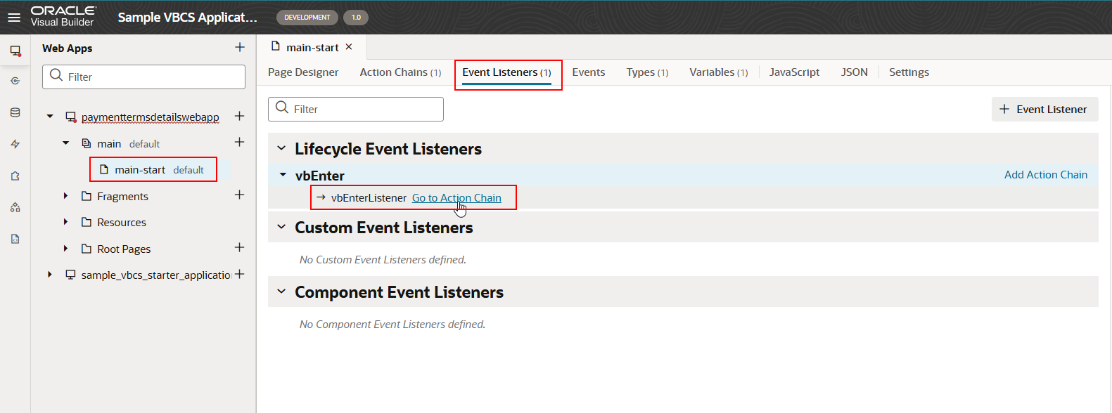Click plus beside sample_vcbs_starter_application

(239, 274)
